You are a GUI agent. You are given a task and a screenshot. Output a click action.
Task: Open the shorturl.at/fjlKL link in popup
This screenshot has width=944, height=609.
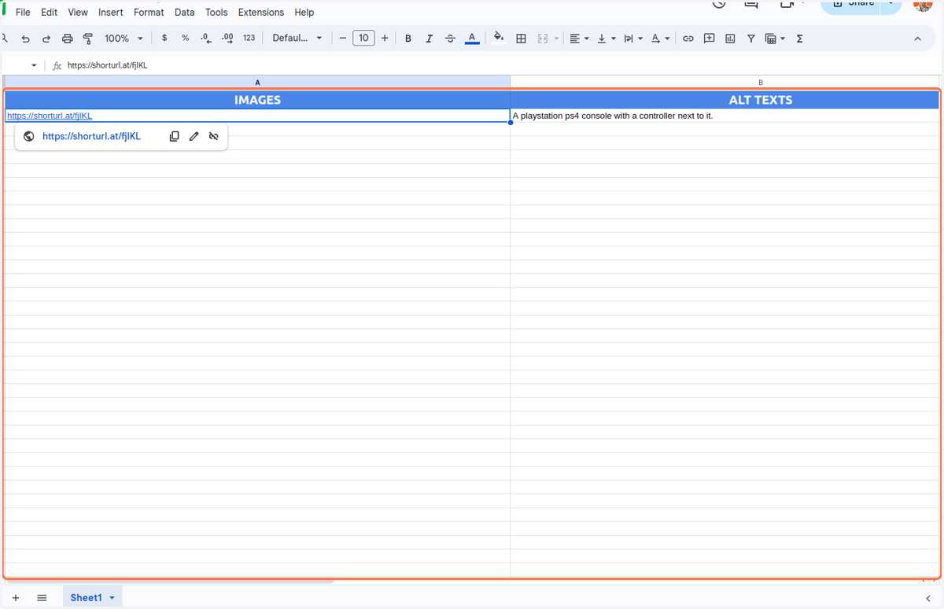(91, 136)
